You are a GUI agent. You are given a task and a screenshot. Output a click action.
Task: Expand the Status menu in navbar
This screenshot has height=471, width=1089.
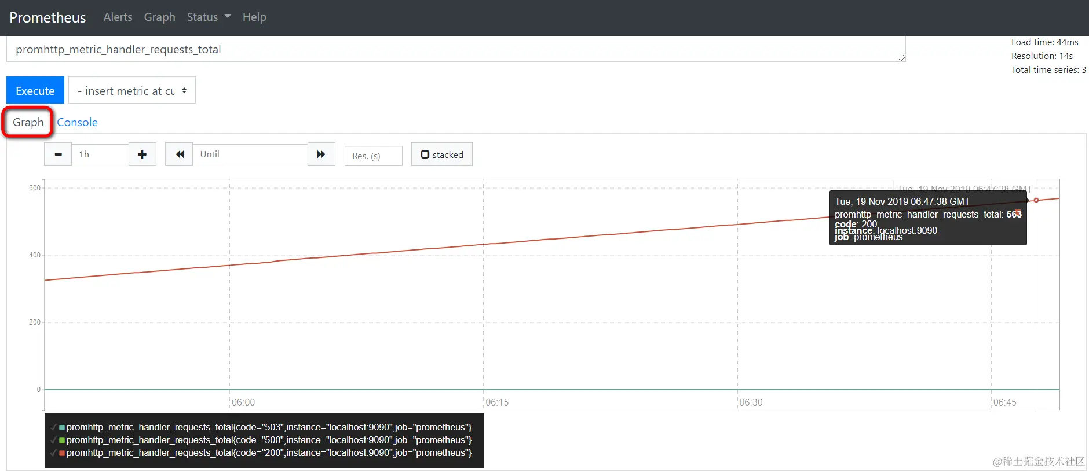point(209,17)
